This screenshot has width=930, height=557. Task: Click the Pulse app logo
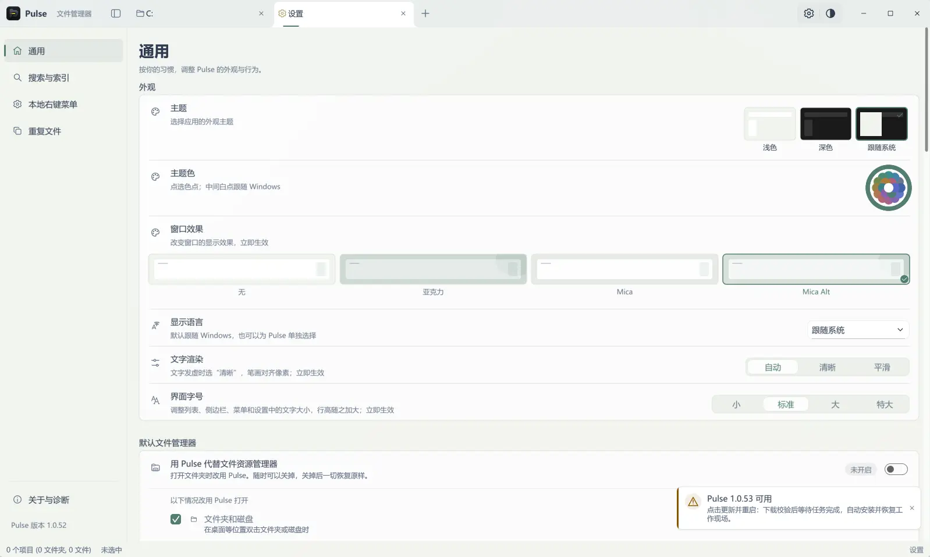tap(13, 13)
